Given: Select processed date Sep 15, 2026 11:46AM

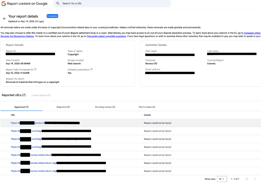Looking at the screenshot, I should coord(17,73).
